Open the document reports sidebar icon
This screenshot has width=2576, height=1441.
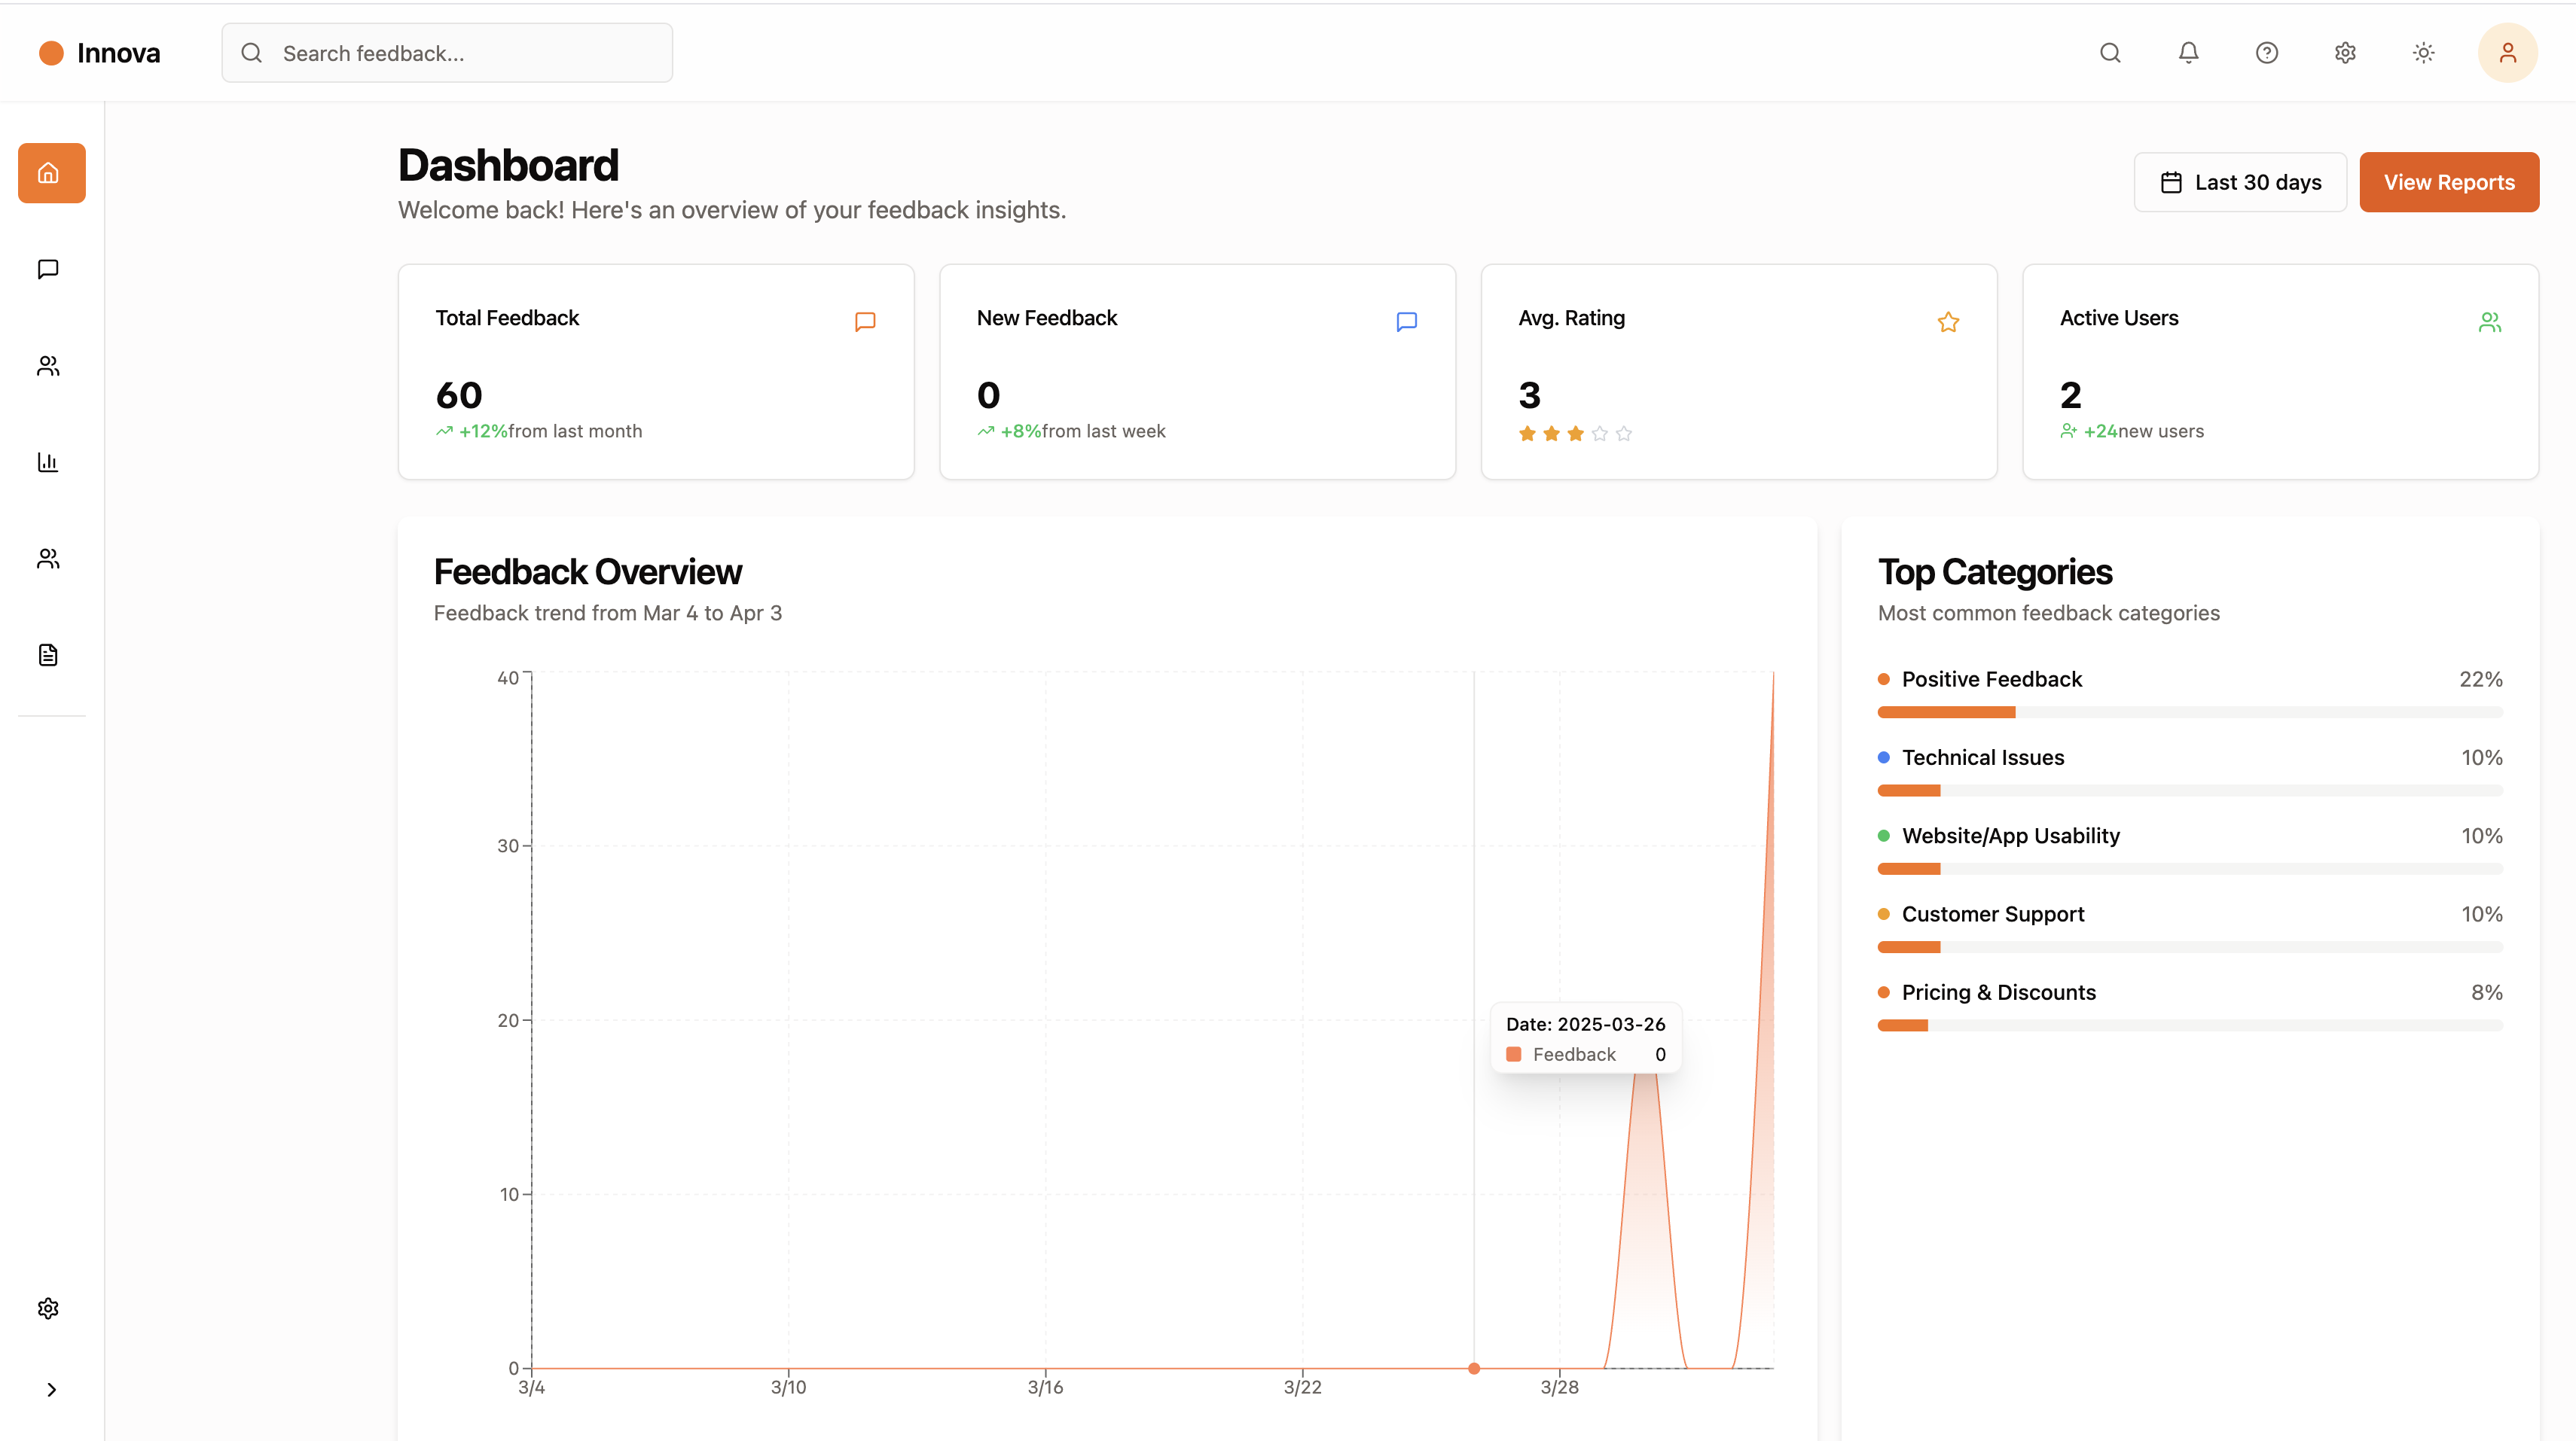pyautogui.click(x=48, y=654)
